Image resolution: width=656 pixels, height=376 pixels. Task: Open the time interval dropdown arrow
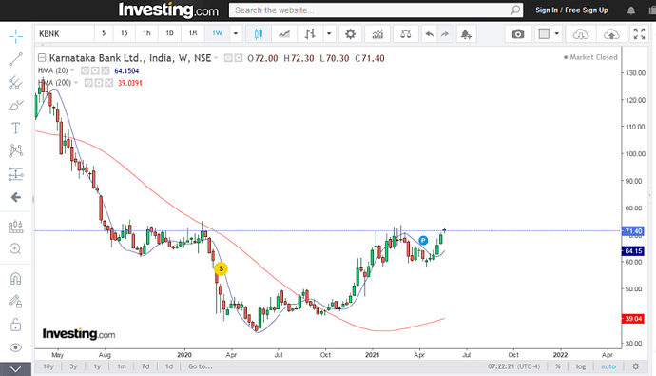click(x=236, y=34)
